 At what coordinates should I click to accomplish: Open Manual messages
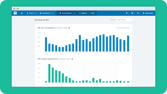(83, 13)
